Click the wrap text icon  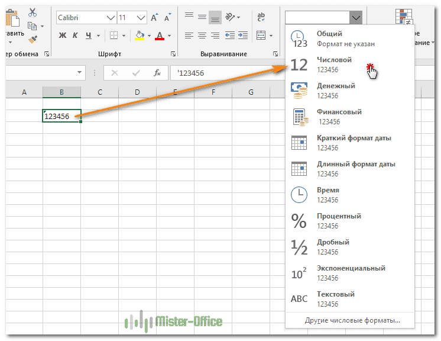pyautogui.click(x=260, y=18)
